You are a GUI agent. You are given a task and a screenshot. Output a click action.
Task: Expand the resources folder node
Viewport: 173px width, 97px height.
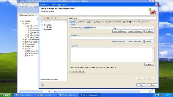[x=23, y=47]
